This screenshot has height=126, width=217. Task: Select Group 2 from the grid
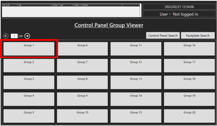tap(29, 66)
